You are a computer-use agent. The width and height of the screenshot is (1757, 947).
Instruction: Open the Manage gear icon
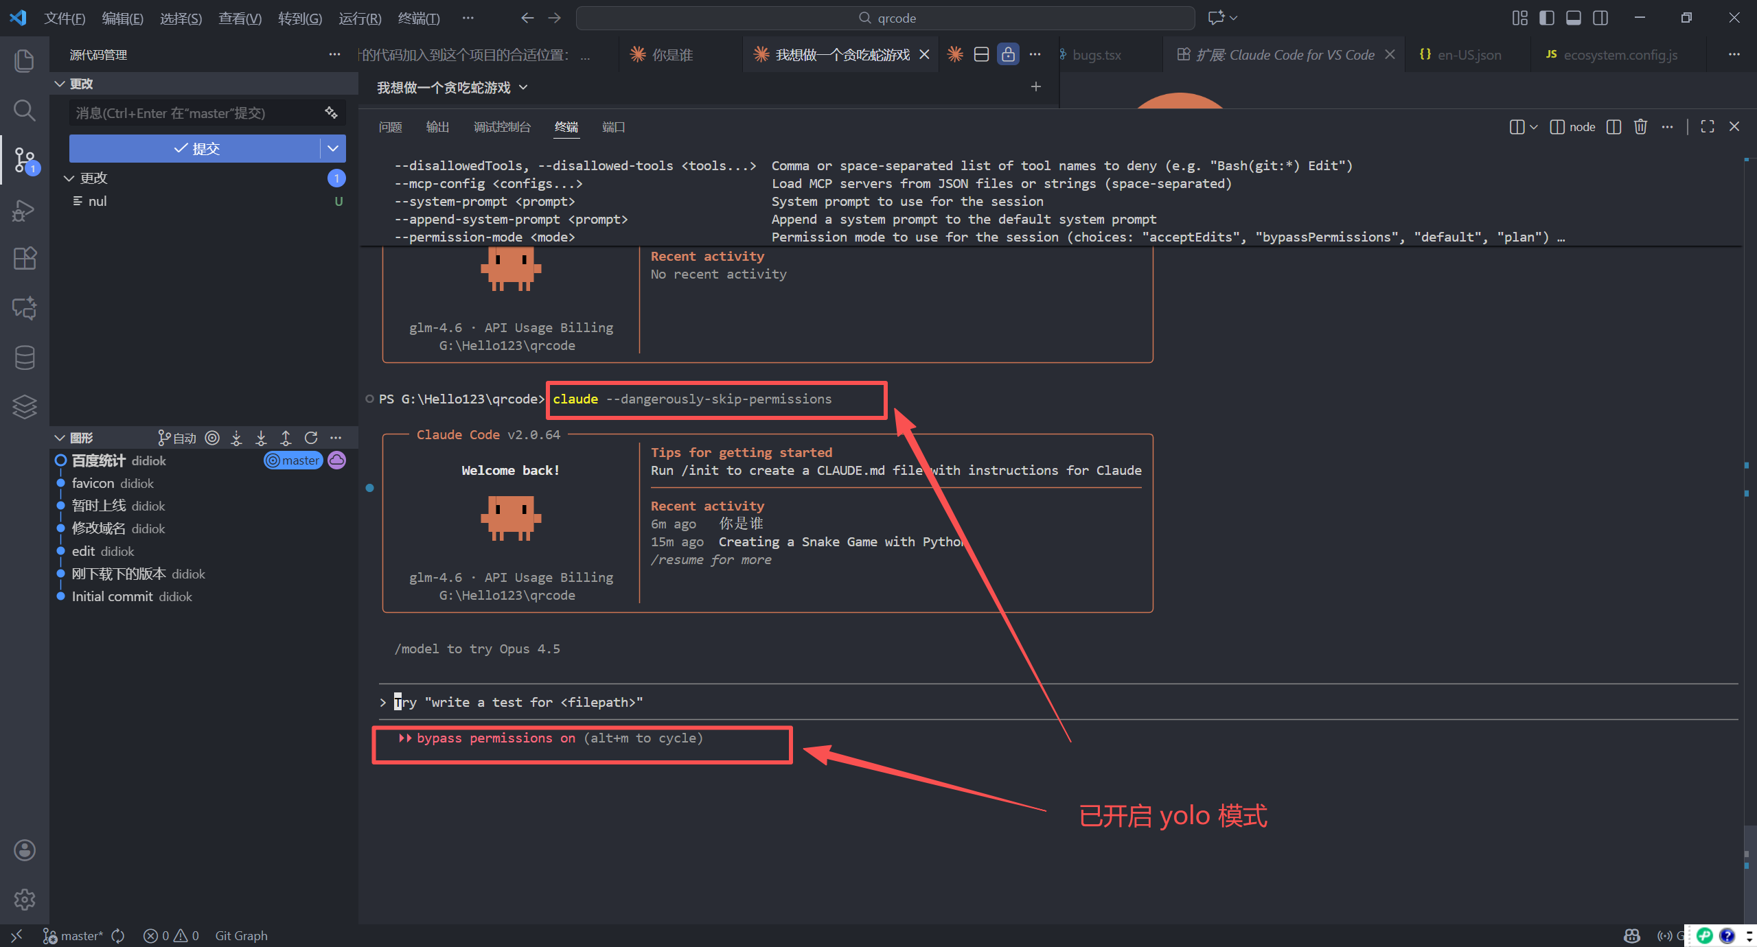tap(24, 899)
